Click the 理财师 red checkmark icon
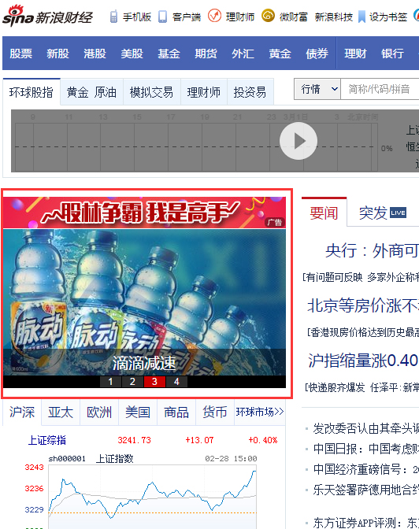Viewport: 419px width, 529px height. pos(214,16)
